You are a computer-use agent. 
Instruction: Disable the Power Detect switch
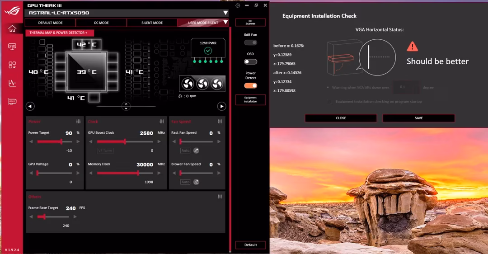(x=250, y=85)
